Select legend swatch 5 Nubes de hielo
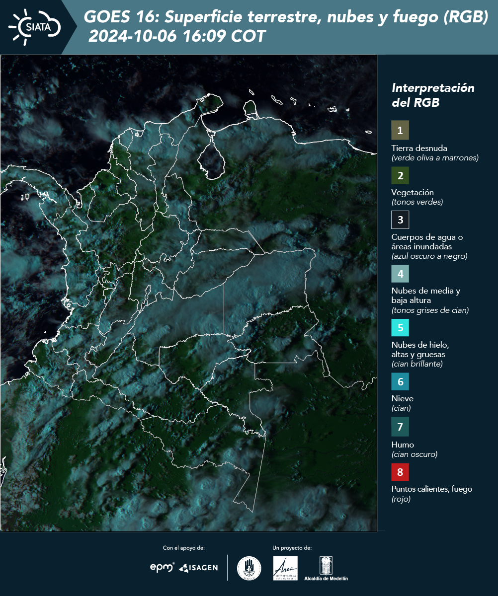 click(x=400, y=328)
